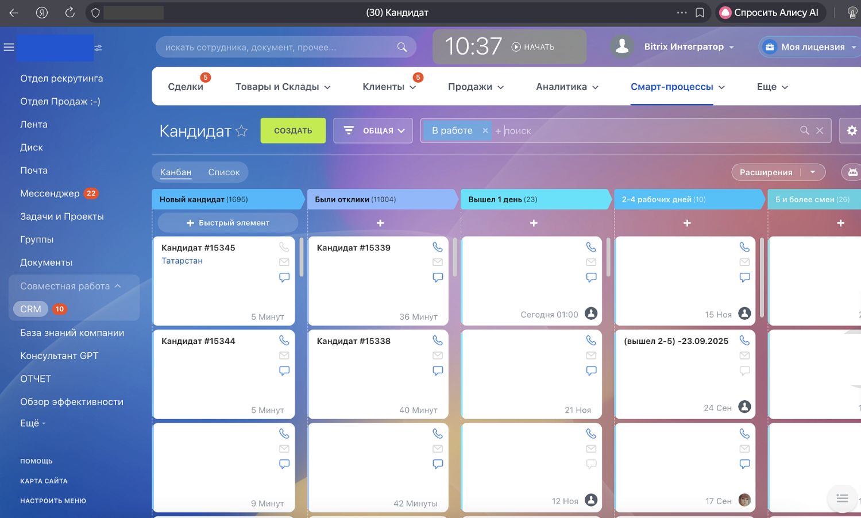
Task: Expand the Клиенты menu
Action: [x=389, y=87]
